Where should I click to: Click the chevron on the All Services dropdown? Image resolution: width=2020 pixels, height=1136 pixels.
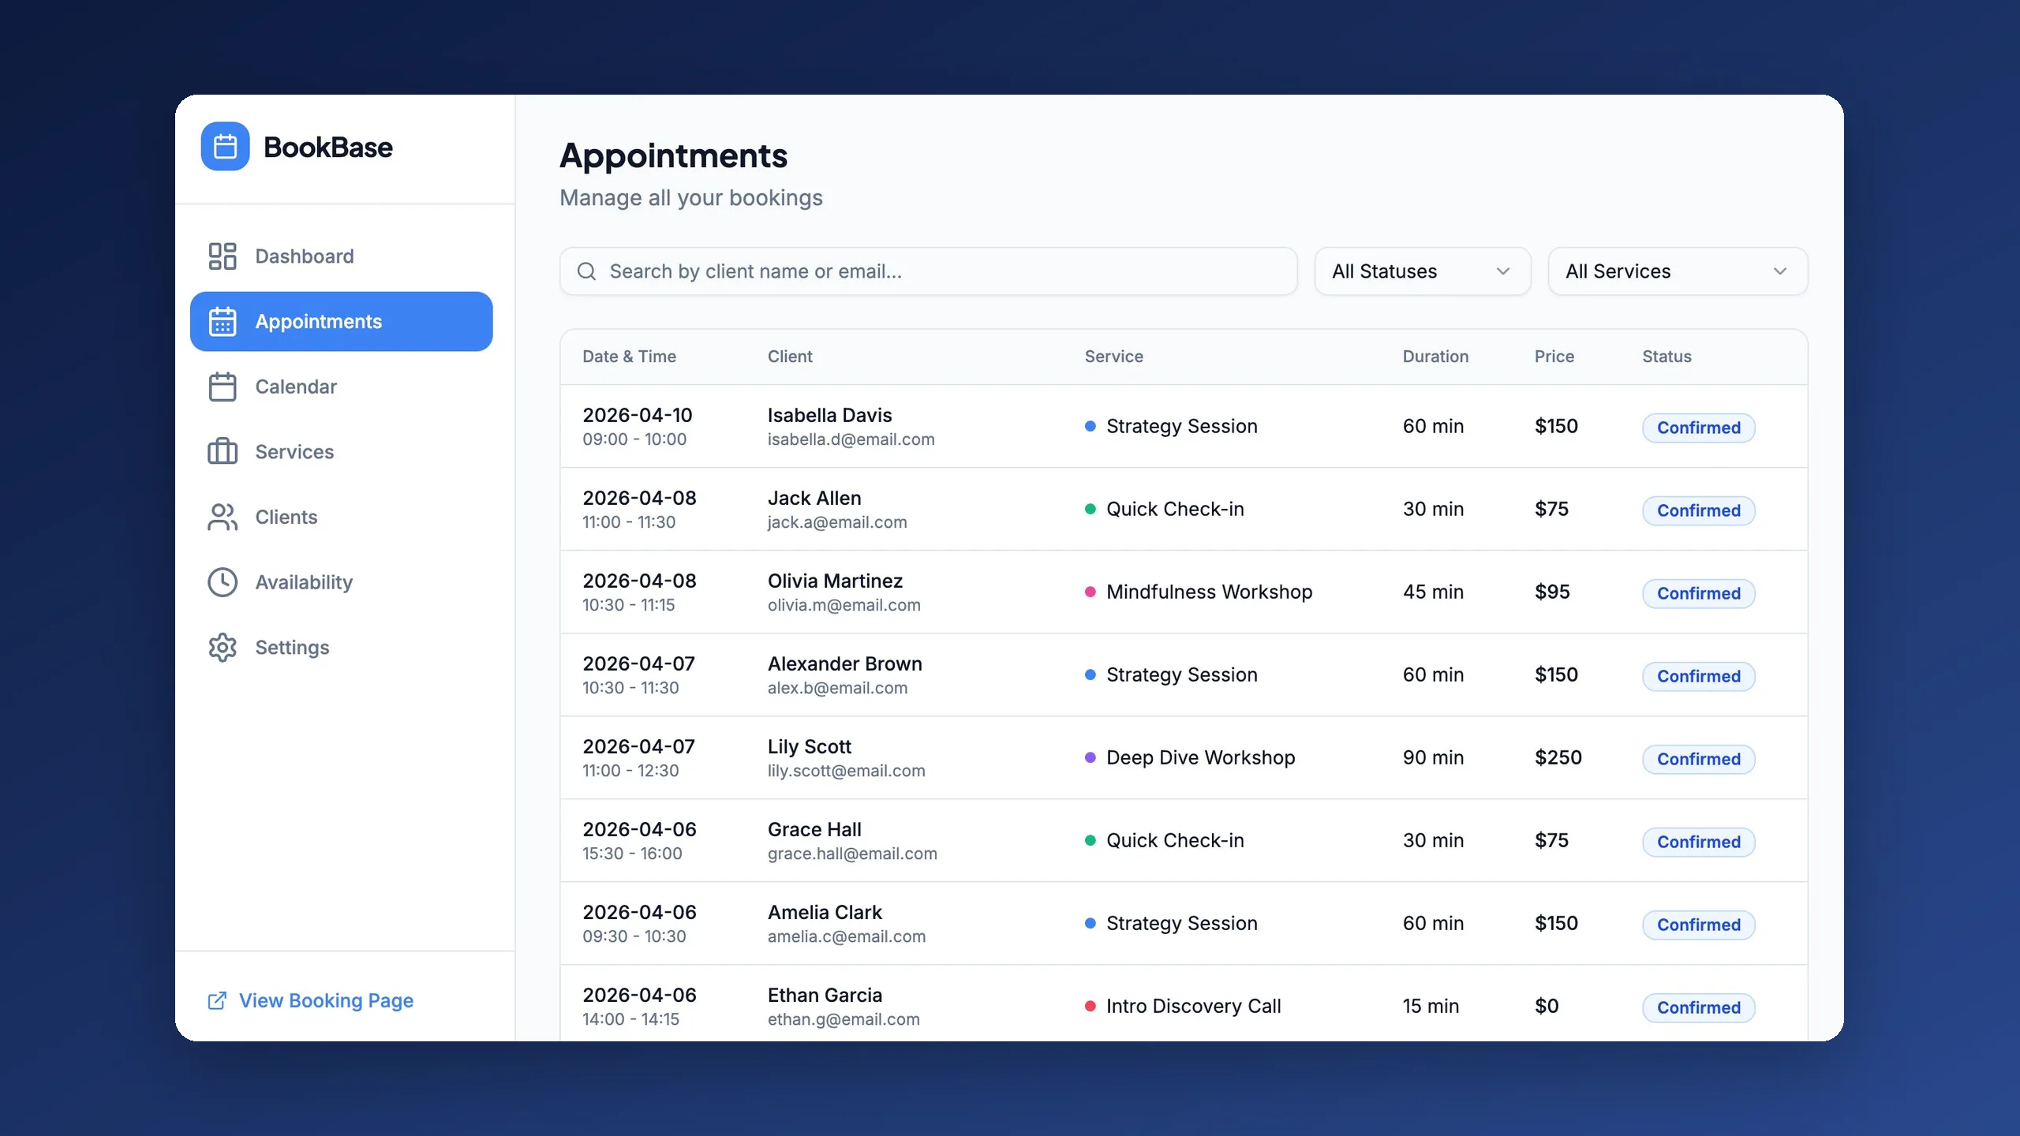1779,271
